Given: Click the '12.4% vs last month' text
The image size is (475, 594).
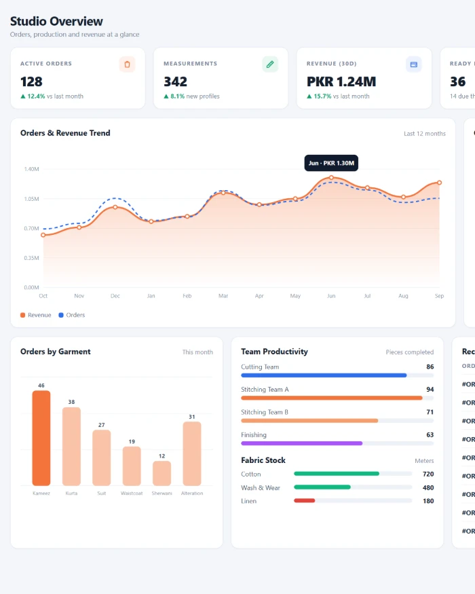Looking at the screenshot, I should 52,96.
